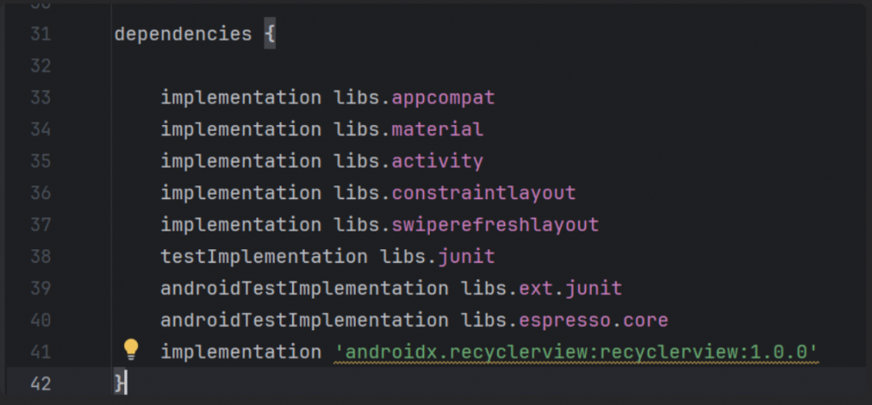The width and height of the screenshot is (872, 405).
Task: Click the testImplementation keyword
Action: coord(264,257)
